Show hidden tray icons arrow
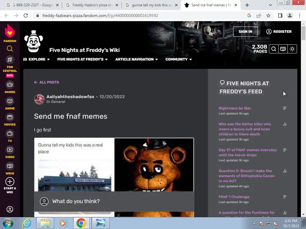This screenshot has width=306, height=229. pyautogui.click(x=254, y=223)
